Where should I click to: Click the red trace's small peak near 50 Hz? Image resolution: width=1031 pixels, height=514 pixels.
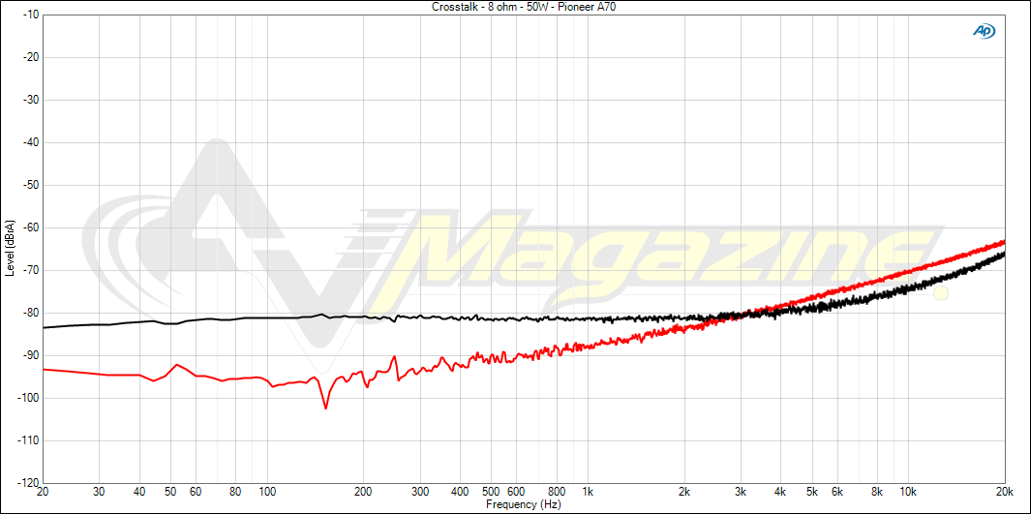pyautogui.click(x=177, y=365)
